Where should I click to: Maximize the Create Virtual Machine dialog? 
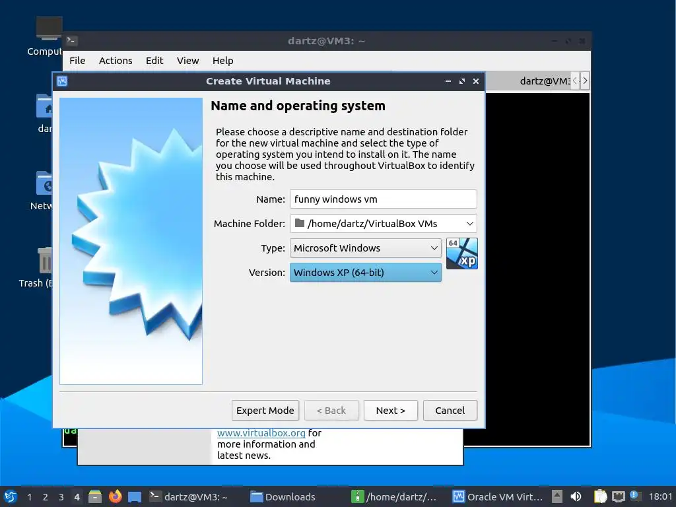click(462, 81)
